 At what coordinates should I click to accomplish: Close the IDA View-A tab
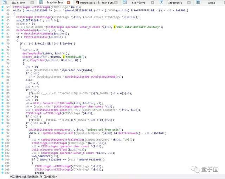click(x=32, y=2)
